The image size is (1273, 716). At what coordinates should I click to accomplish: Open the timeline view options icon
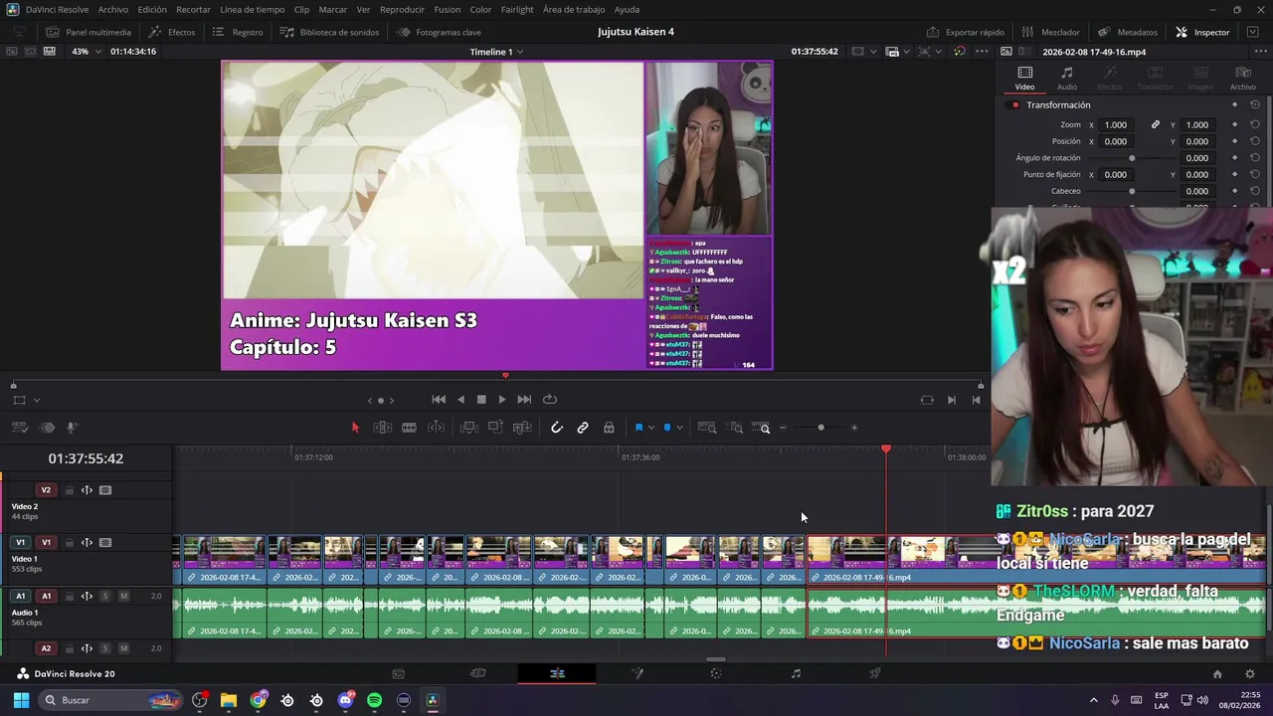coord(19,428)
